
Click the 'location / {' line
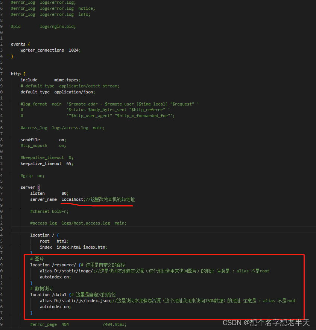pos(44,235)
